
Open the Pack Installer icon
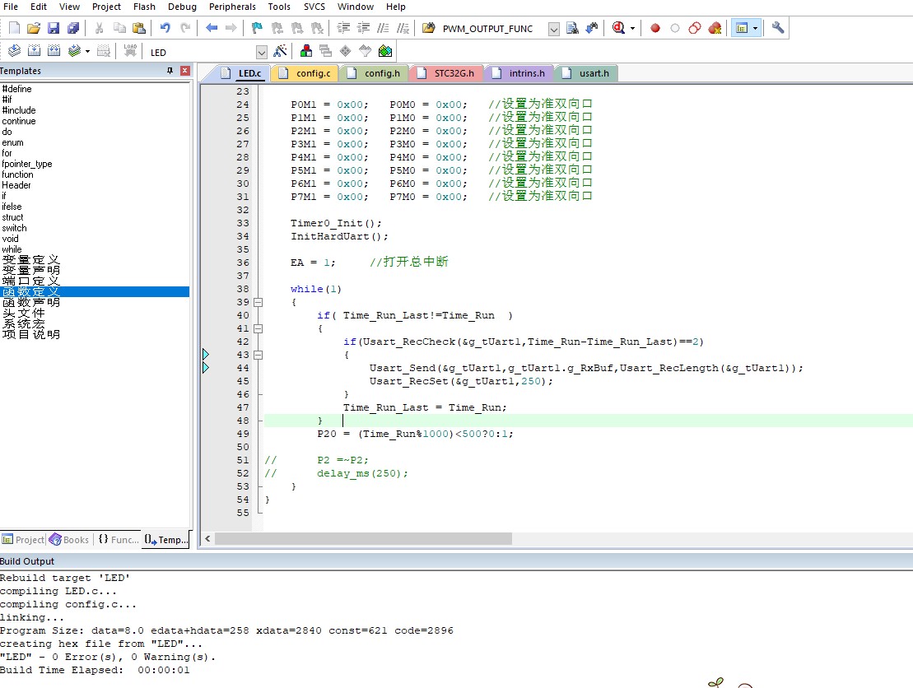[385, 51]
